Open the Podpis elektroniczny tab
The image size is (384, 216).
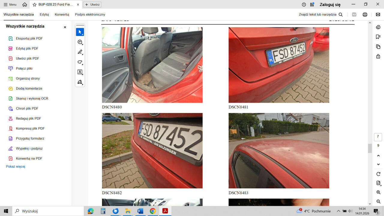click(x=90, y=14)
